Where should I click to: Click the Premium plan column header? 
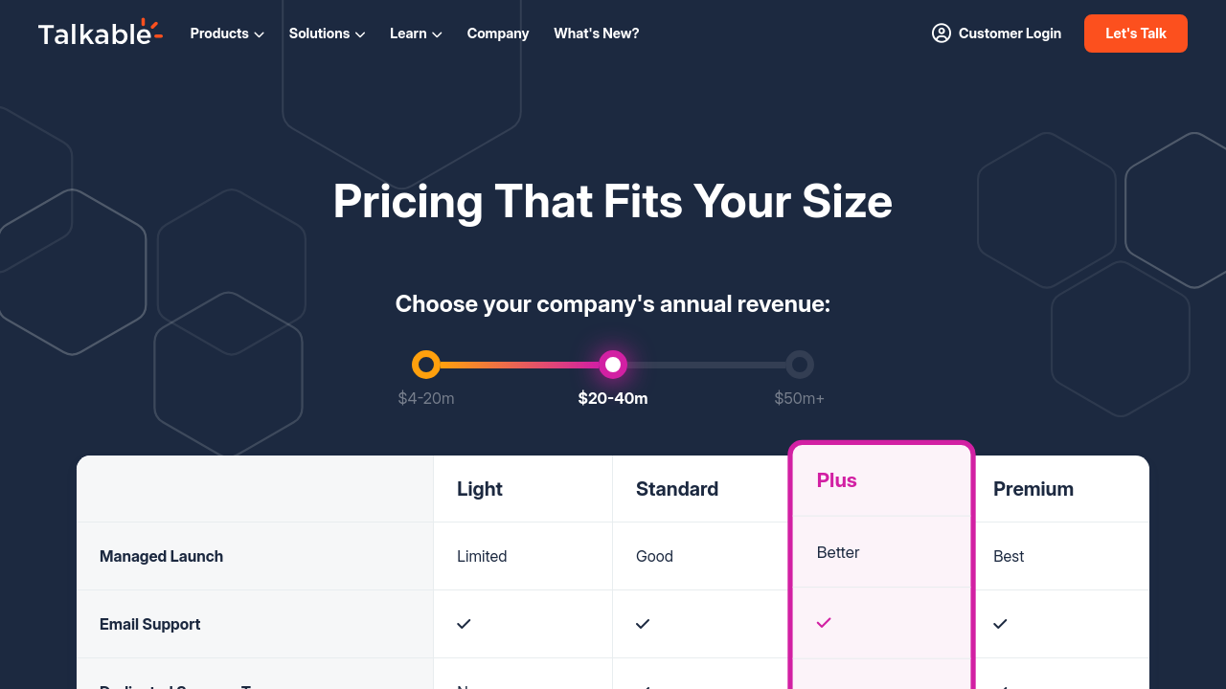tap(1033, 489)
